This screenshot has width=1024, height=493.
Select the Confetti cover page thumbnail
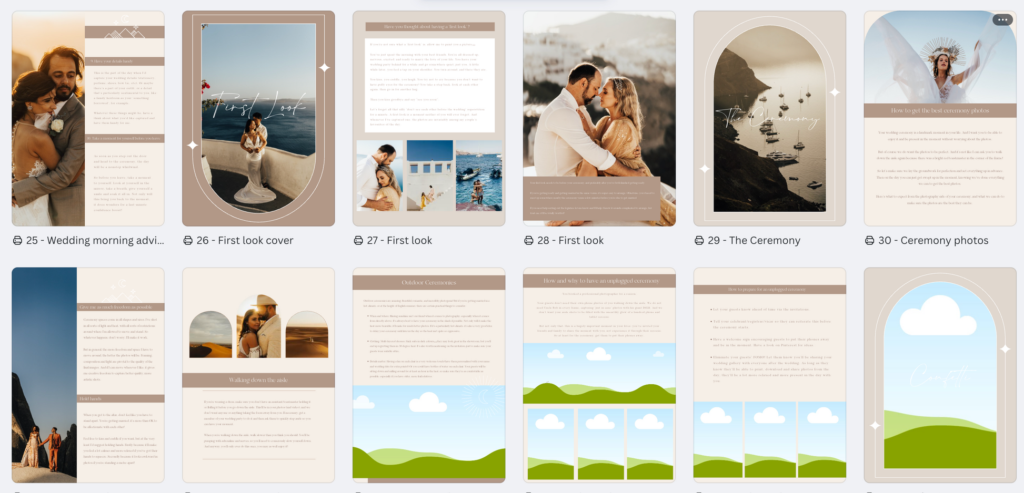pyautogui.click(x=940, y=375)
